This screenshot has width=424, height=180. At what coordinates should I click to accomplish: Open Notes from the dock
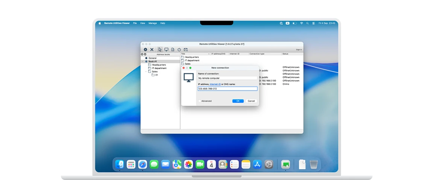(x=246, y=164)
